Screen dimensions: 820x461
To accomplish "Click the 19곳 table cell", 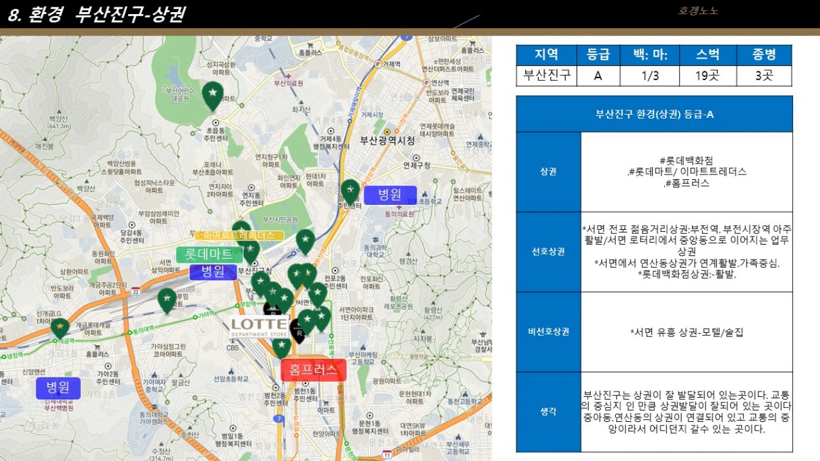I will pos(707,75).
